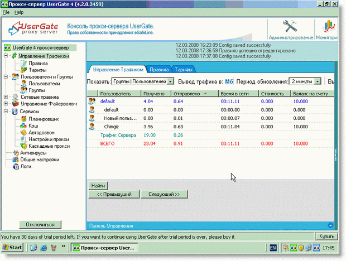Viewport: 346px width, 261px height.
Task: Collapse the Панель Управления round arrow
Action: (x=330, y=225)
